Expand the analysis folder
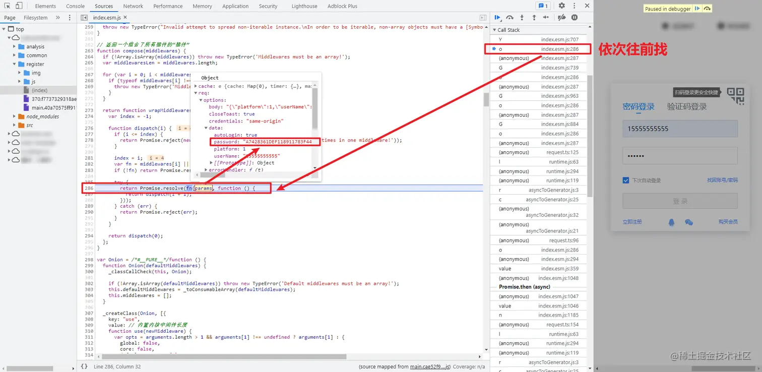The height and width of the screenshot is (372, 762). point(14,47)
